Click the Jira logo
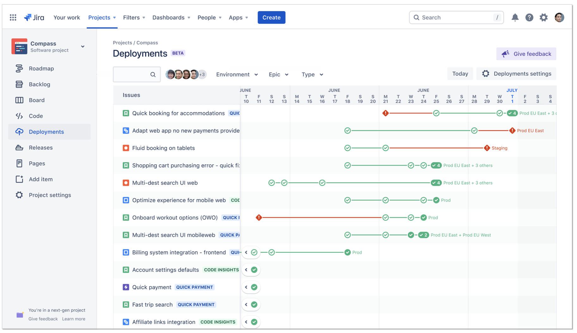 [34, 17]
